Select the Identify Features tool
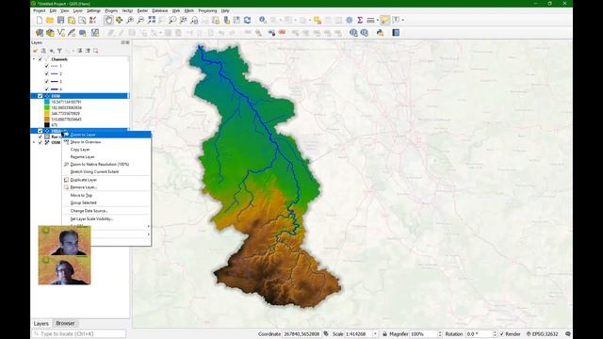The height and width of the screenshot is (339, 603). tap(262, 20)
